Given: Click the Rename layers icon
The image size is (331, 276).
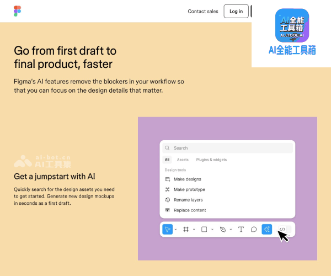Looking at the screenshot, I should [167, 200].
